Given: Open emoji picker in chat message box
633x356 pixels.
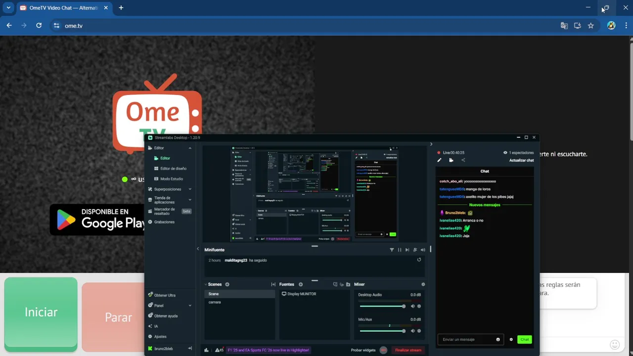Looking at the screenshot, I should [498, 339].
